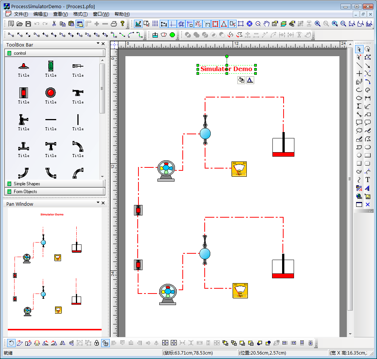The height and width of the screenshot is (359, 377).
Task: Select the Pan hand tool
Action: [x=266, y=24]
